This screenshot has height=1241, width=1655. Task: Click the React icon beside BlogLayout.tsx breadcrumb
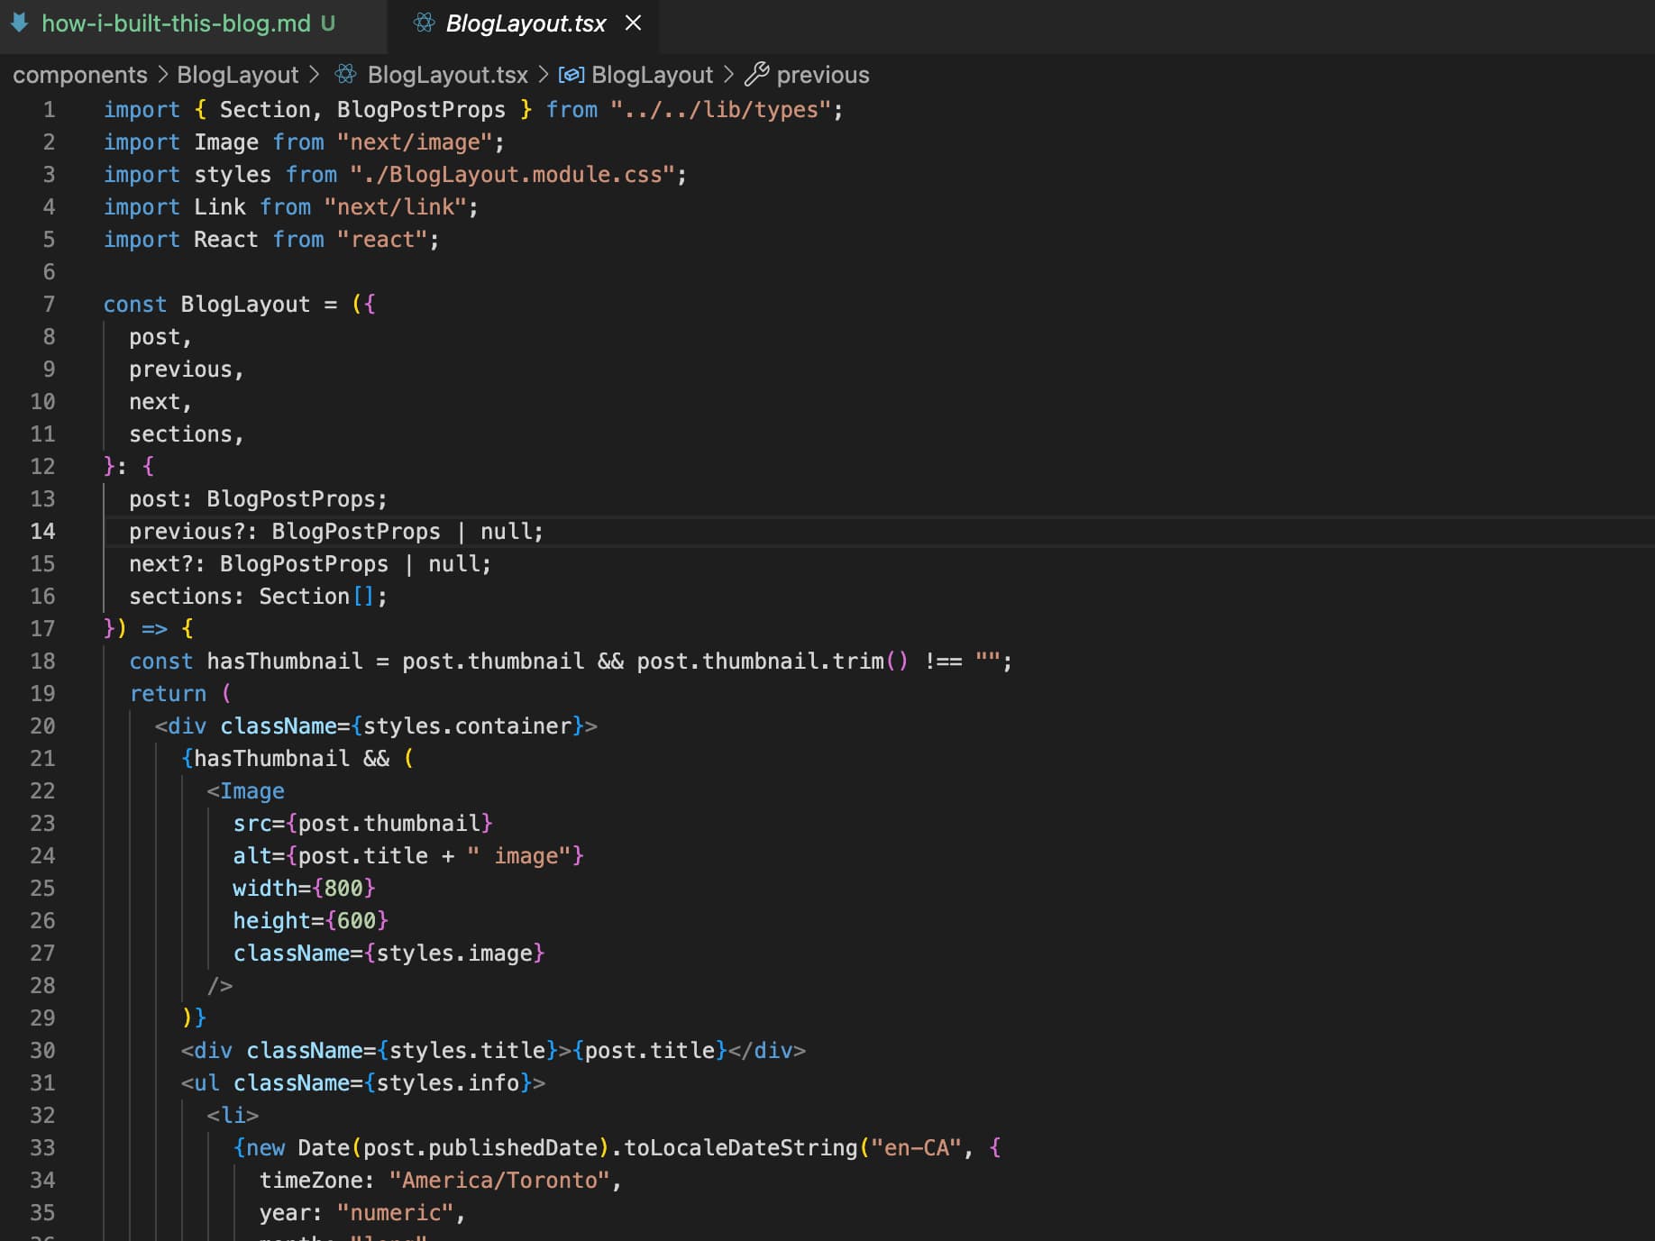tap(345, 75)
